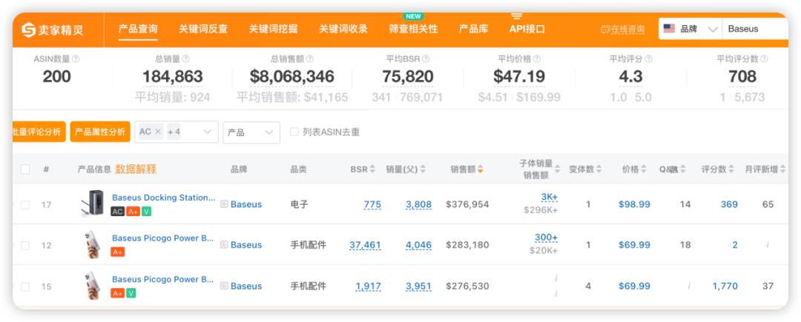Click the $98.99 price link

pyautogui.click(x=634, y=204)
